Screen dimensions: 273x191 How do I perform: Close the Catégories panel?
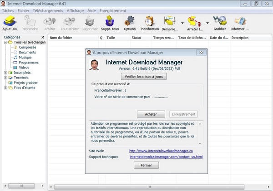[43, 37]
